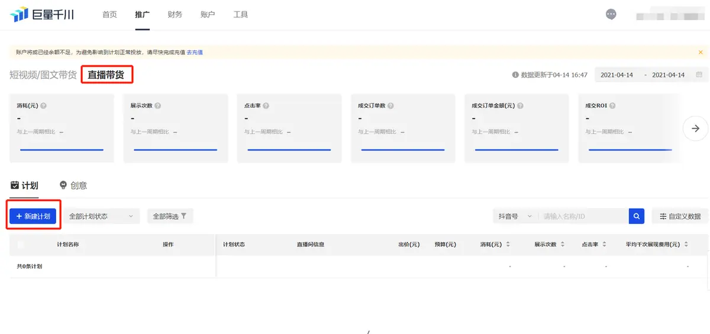Click the 新建计划 button
The image size is (710, 334).
[x=33, y=216]
